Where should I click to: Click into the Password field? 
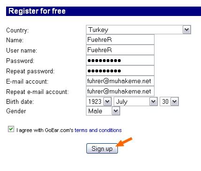coord(120,60)
